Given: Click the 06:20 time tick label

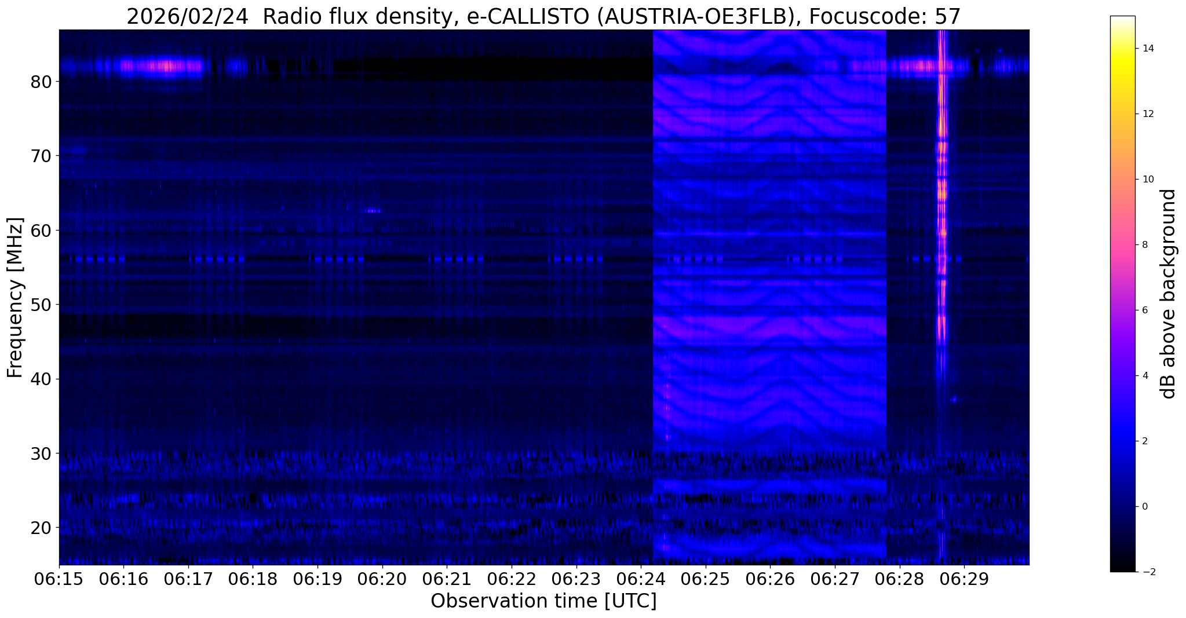Looking at the screenshot, I should (x=382, y=579).
